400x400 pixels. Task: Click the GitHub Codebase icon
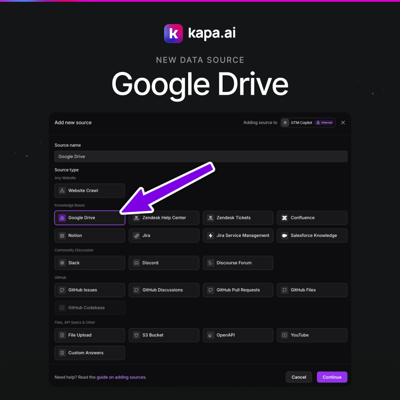(62, 307)
